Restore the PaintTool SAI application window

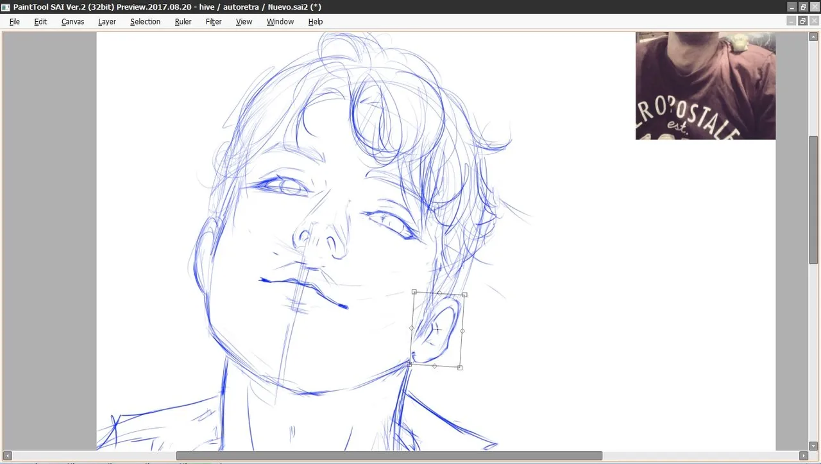click(x=802, y=6)
